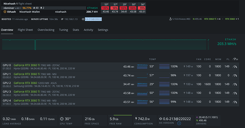Viewport: 245px width, 128px height.
Task: Click the RTX 3060 Ti × 4 summary
Action: [212, 19]
